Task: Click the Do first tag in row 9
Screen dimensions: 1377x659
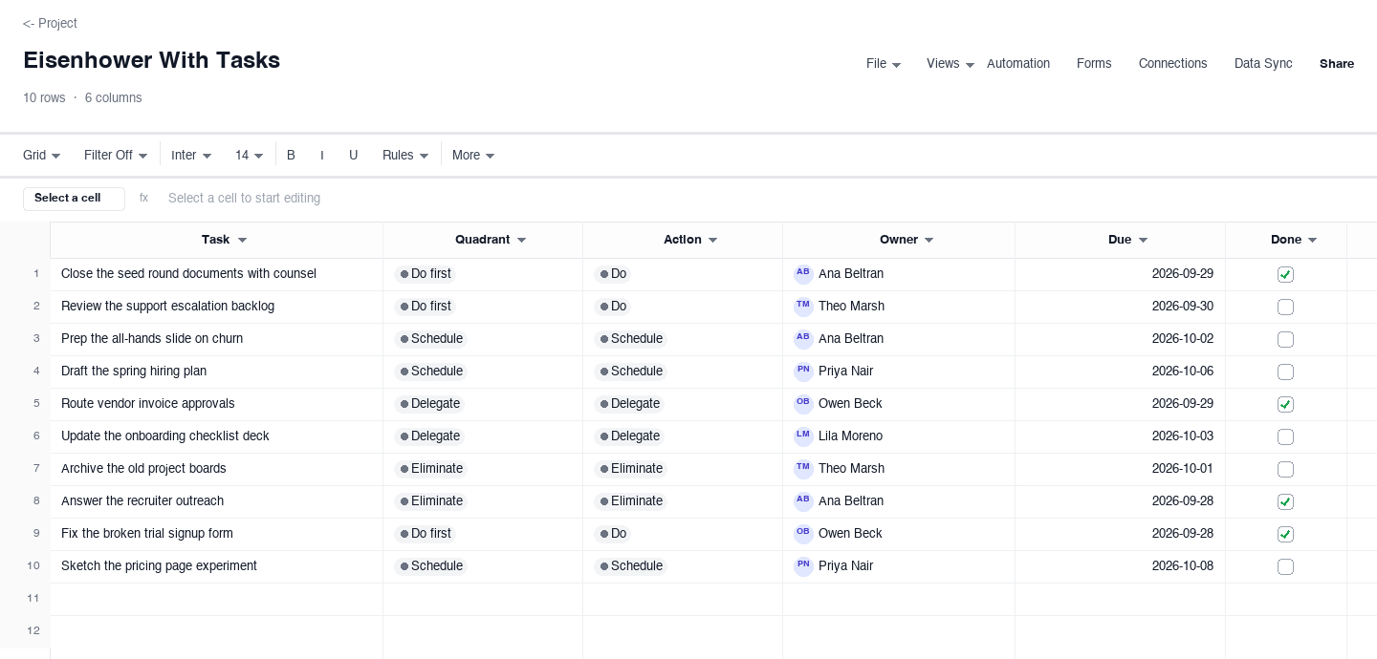Action: point(425,534)
